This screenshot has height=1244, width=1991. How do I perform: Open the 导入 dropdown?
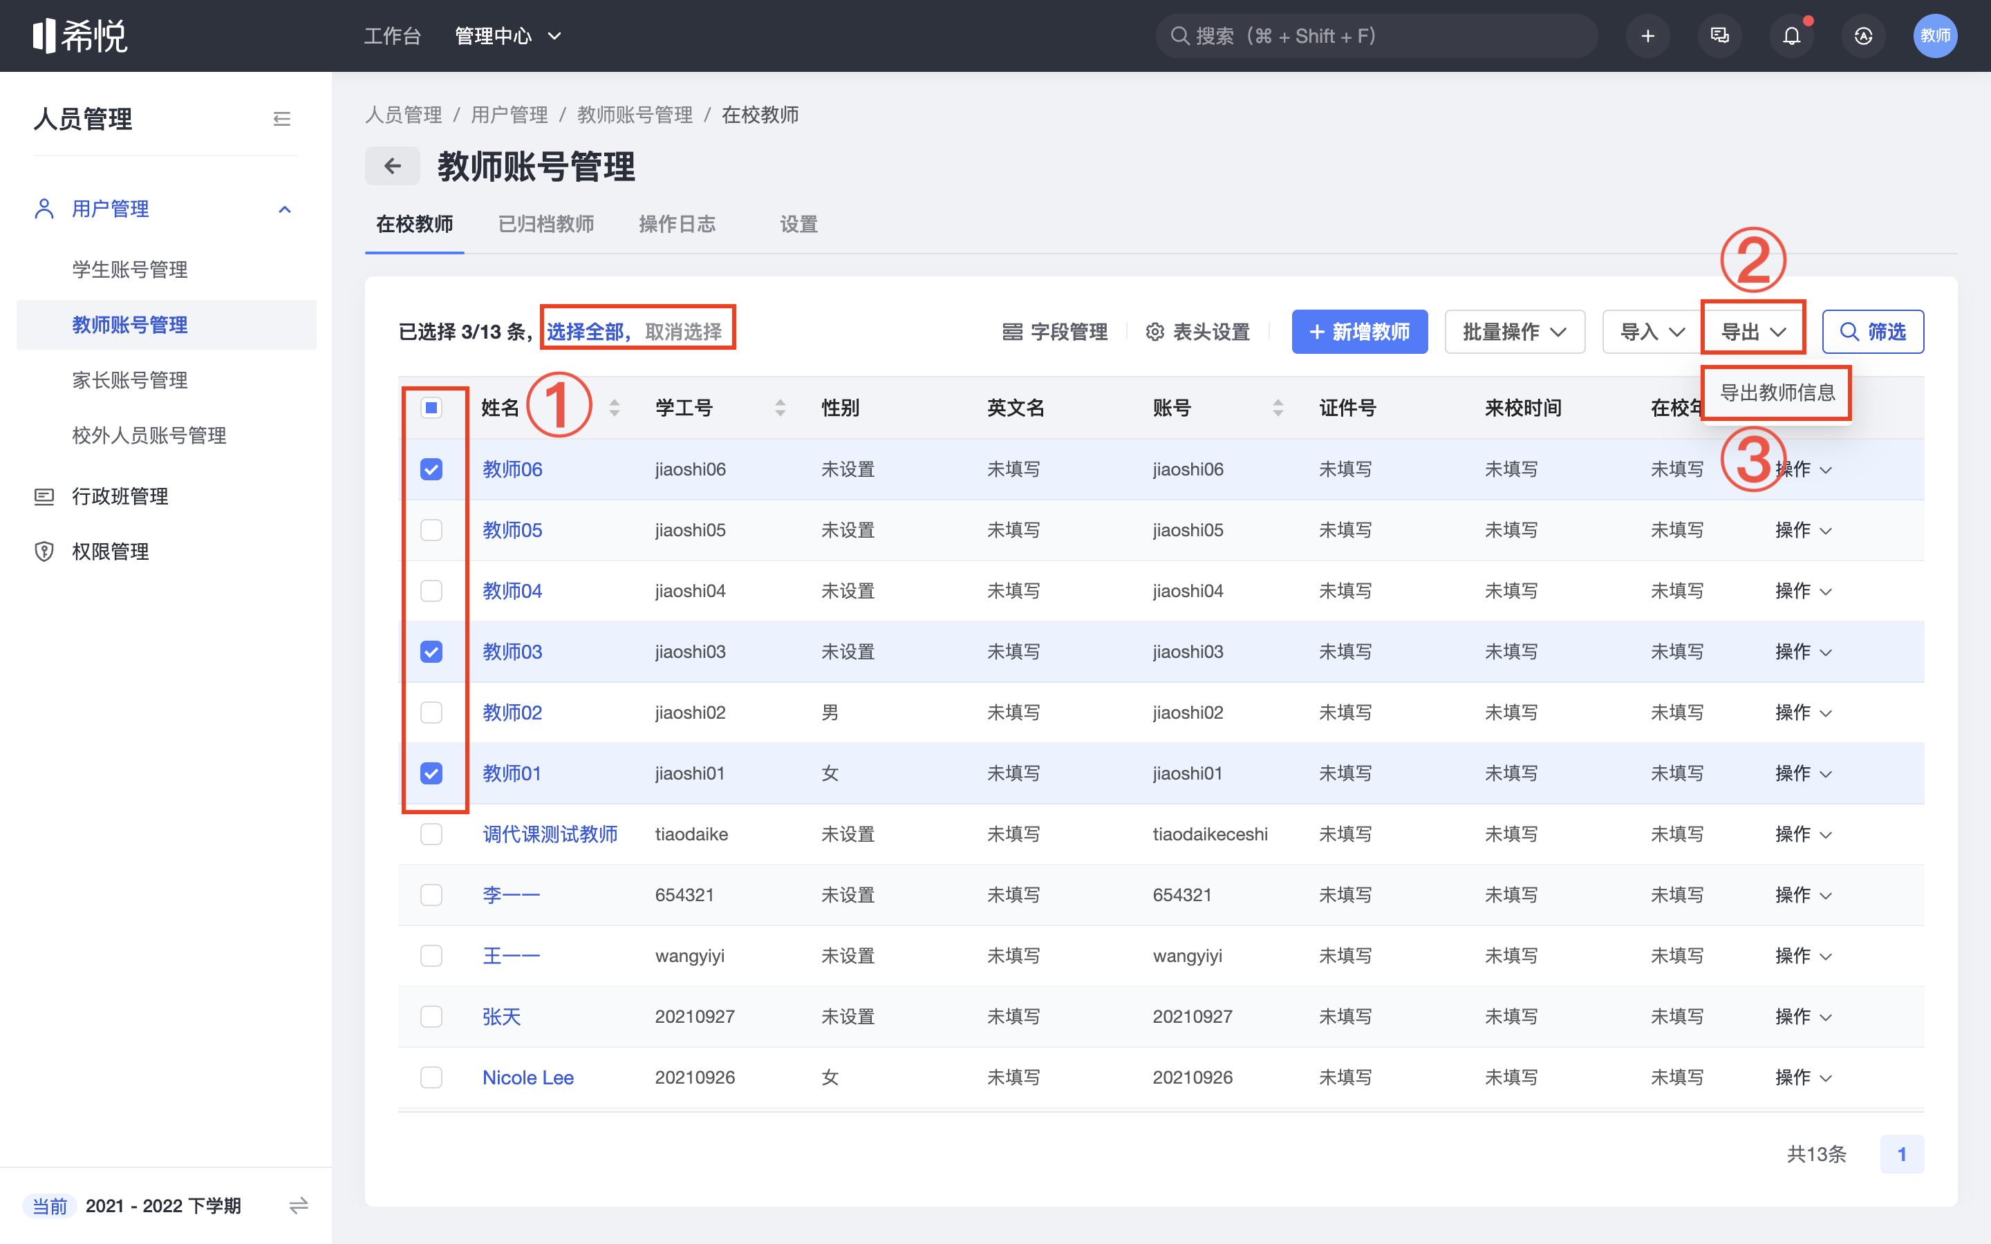pos(1652,332)
